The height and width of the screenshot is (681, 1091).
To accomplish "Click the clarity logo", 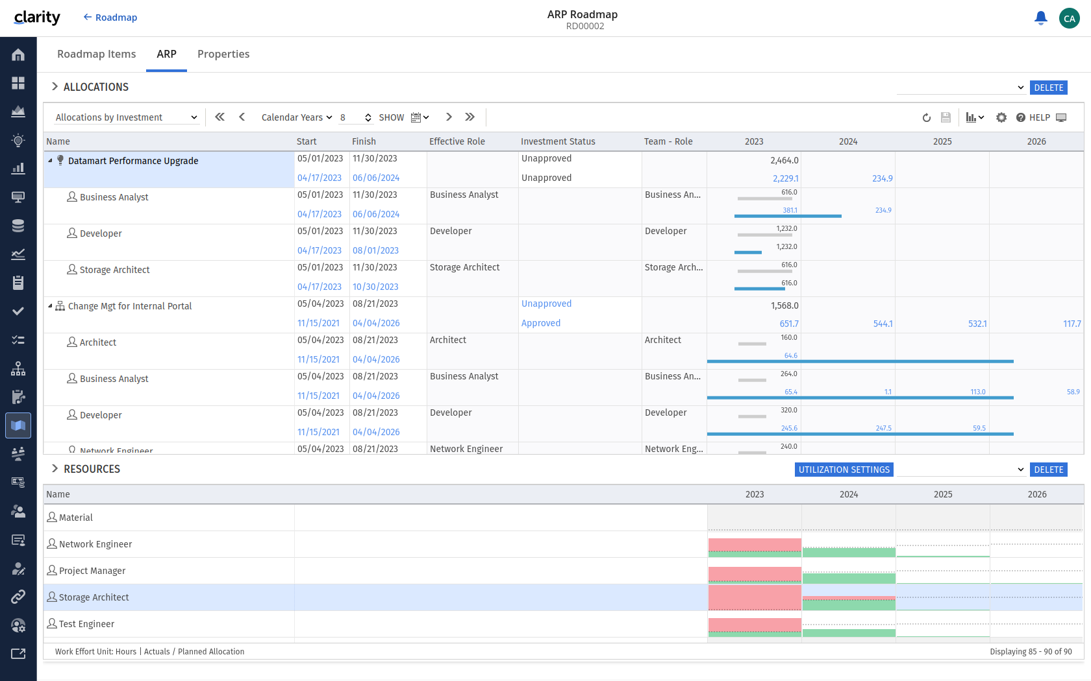I will (x=37, y=18).
